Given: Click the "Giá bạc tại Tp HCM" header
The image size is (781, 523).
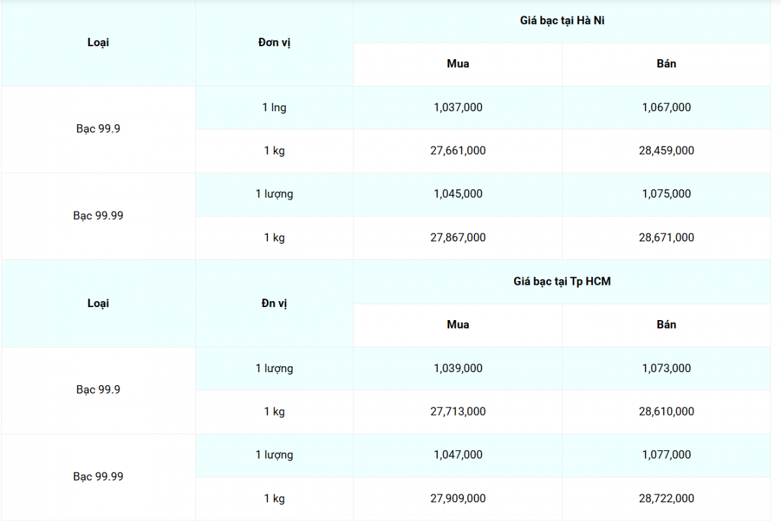Looking at the screenshot, I should [562, 282].
